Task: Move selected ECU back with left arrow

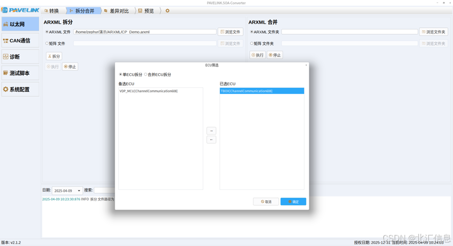Action: [211, 140]
